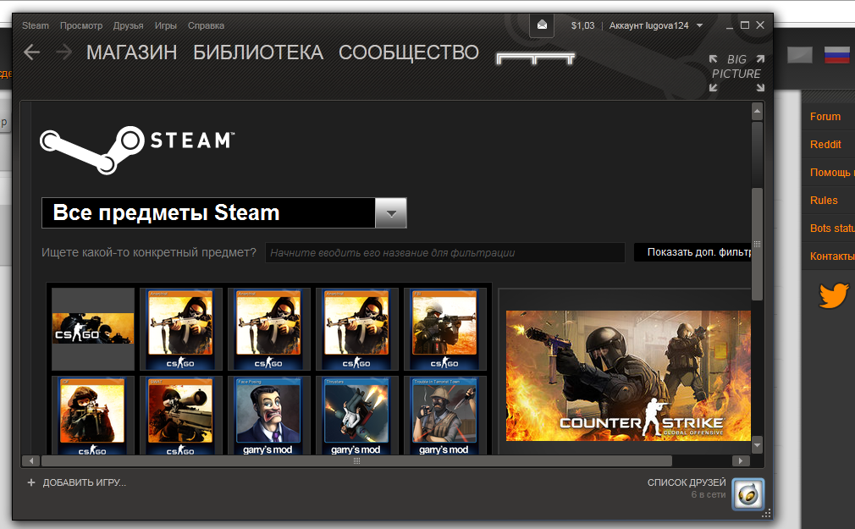Switch to Big Picture mode
This screenshot has width=855, height=529.
click(x=736, y=73)
